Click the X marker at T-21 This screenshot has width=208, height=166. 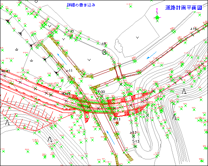[x=71, y=36]
